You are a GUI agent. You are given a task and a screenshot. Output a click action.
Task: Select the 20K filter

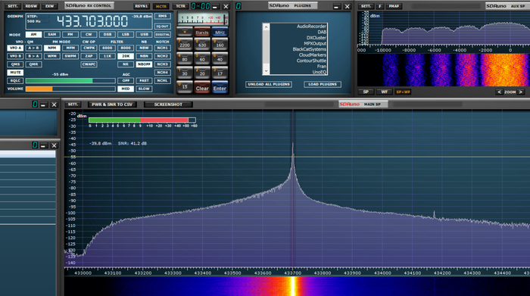pos(126,56)
